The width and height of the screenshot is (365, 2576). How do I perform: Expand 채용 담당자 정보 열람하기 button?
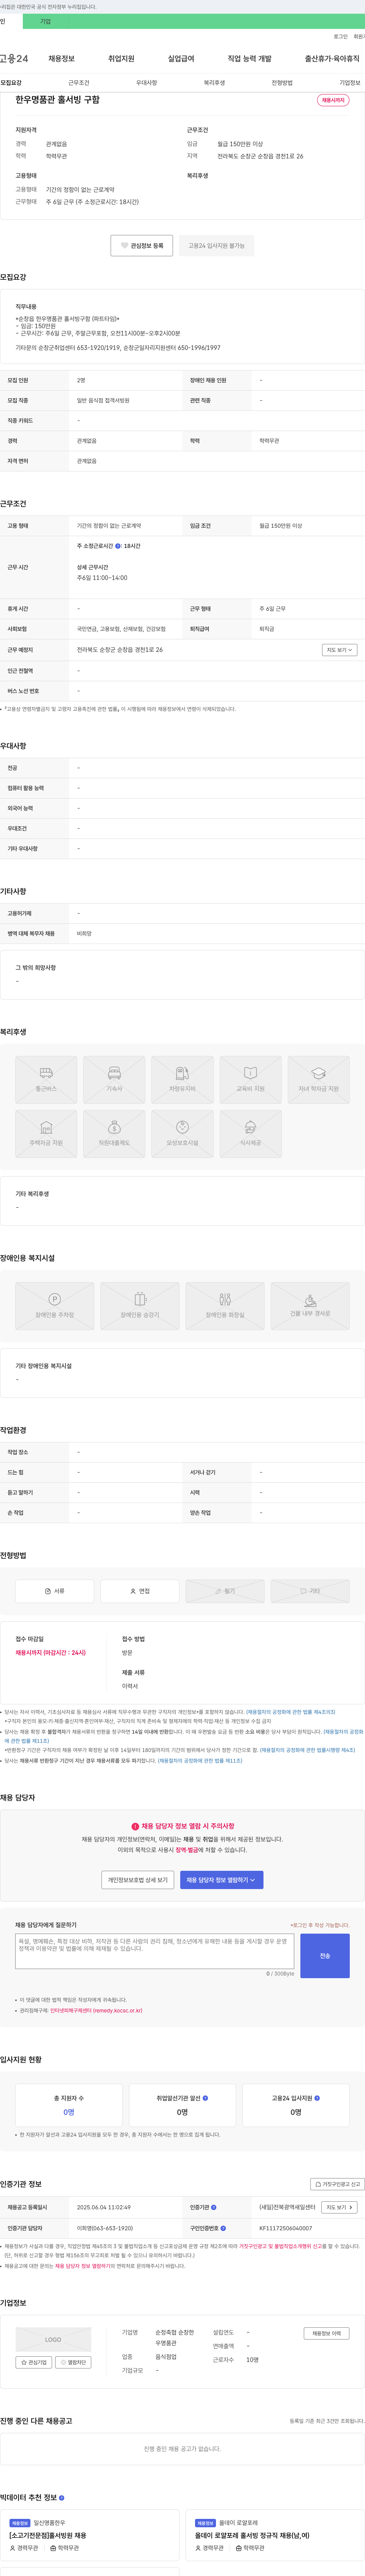221,1880
